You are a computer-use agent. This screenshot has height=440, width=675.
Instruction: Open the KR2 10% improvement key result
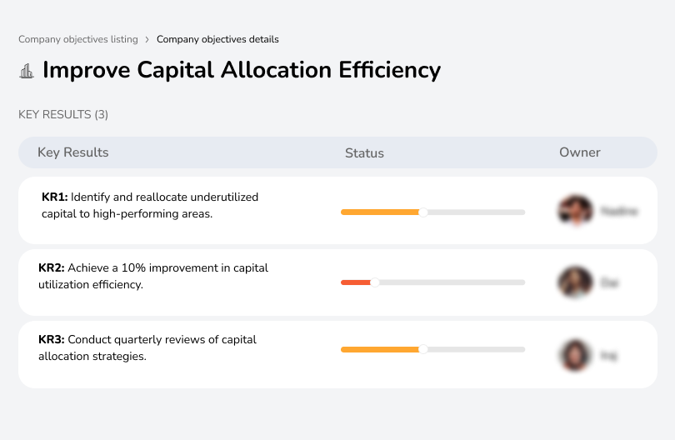153,277
